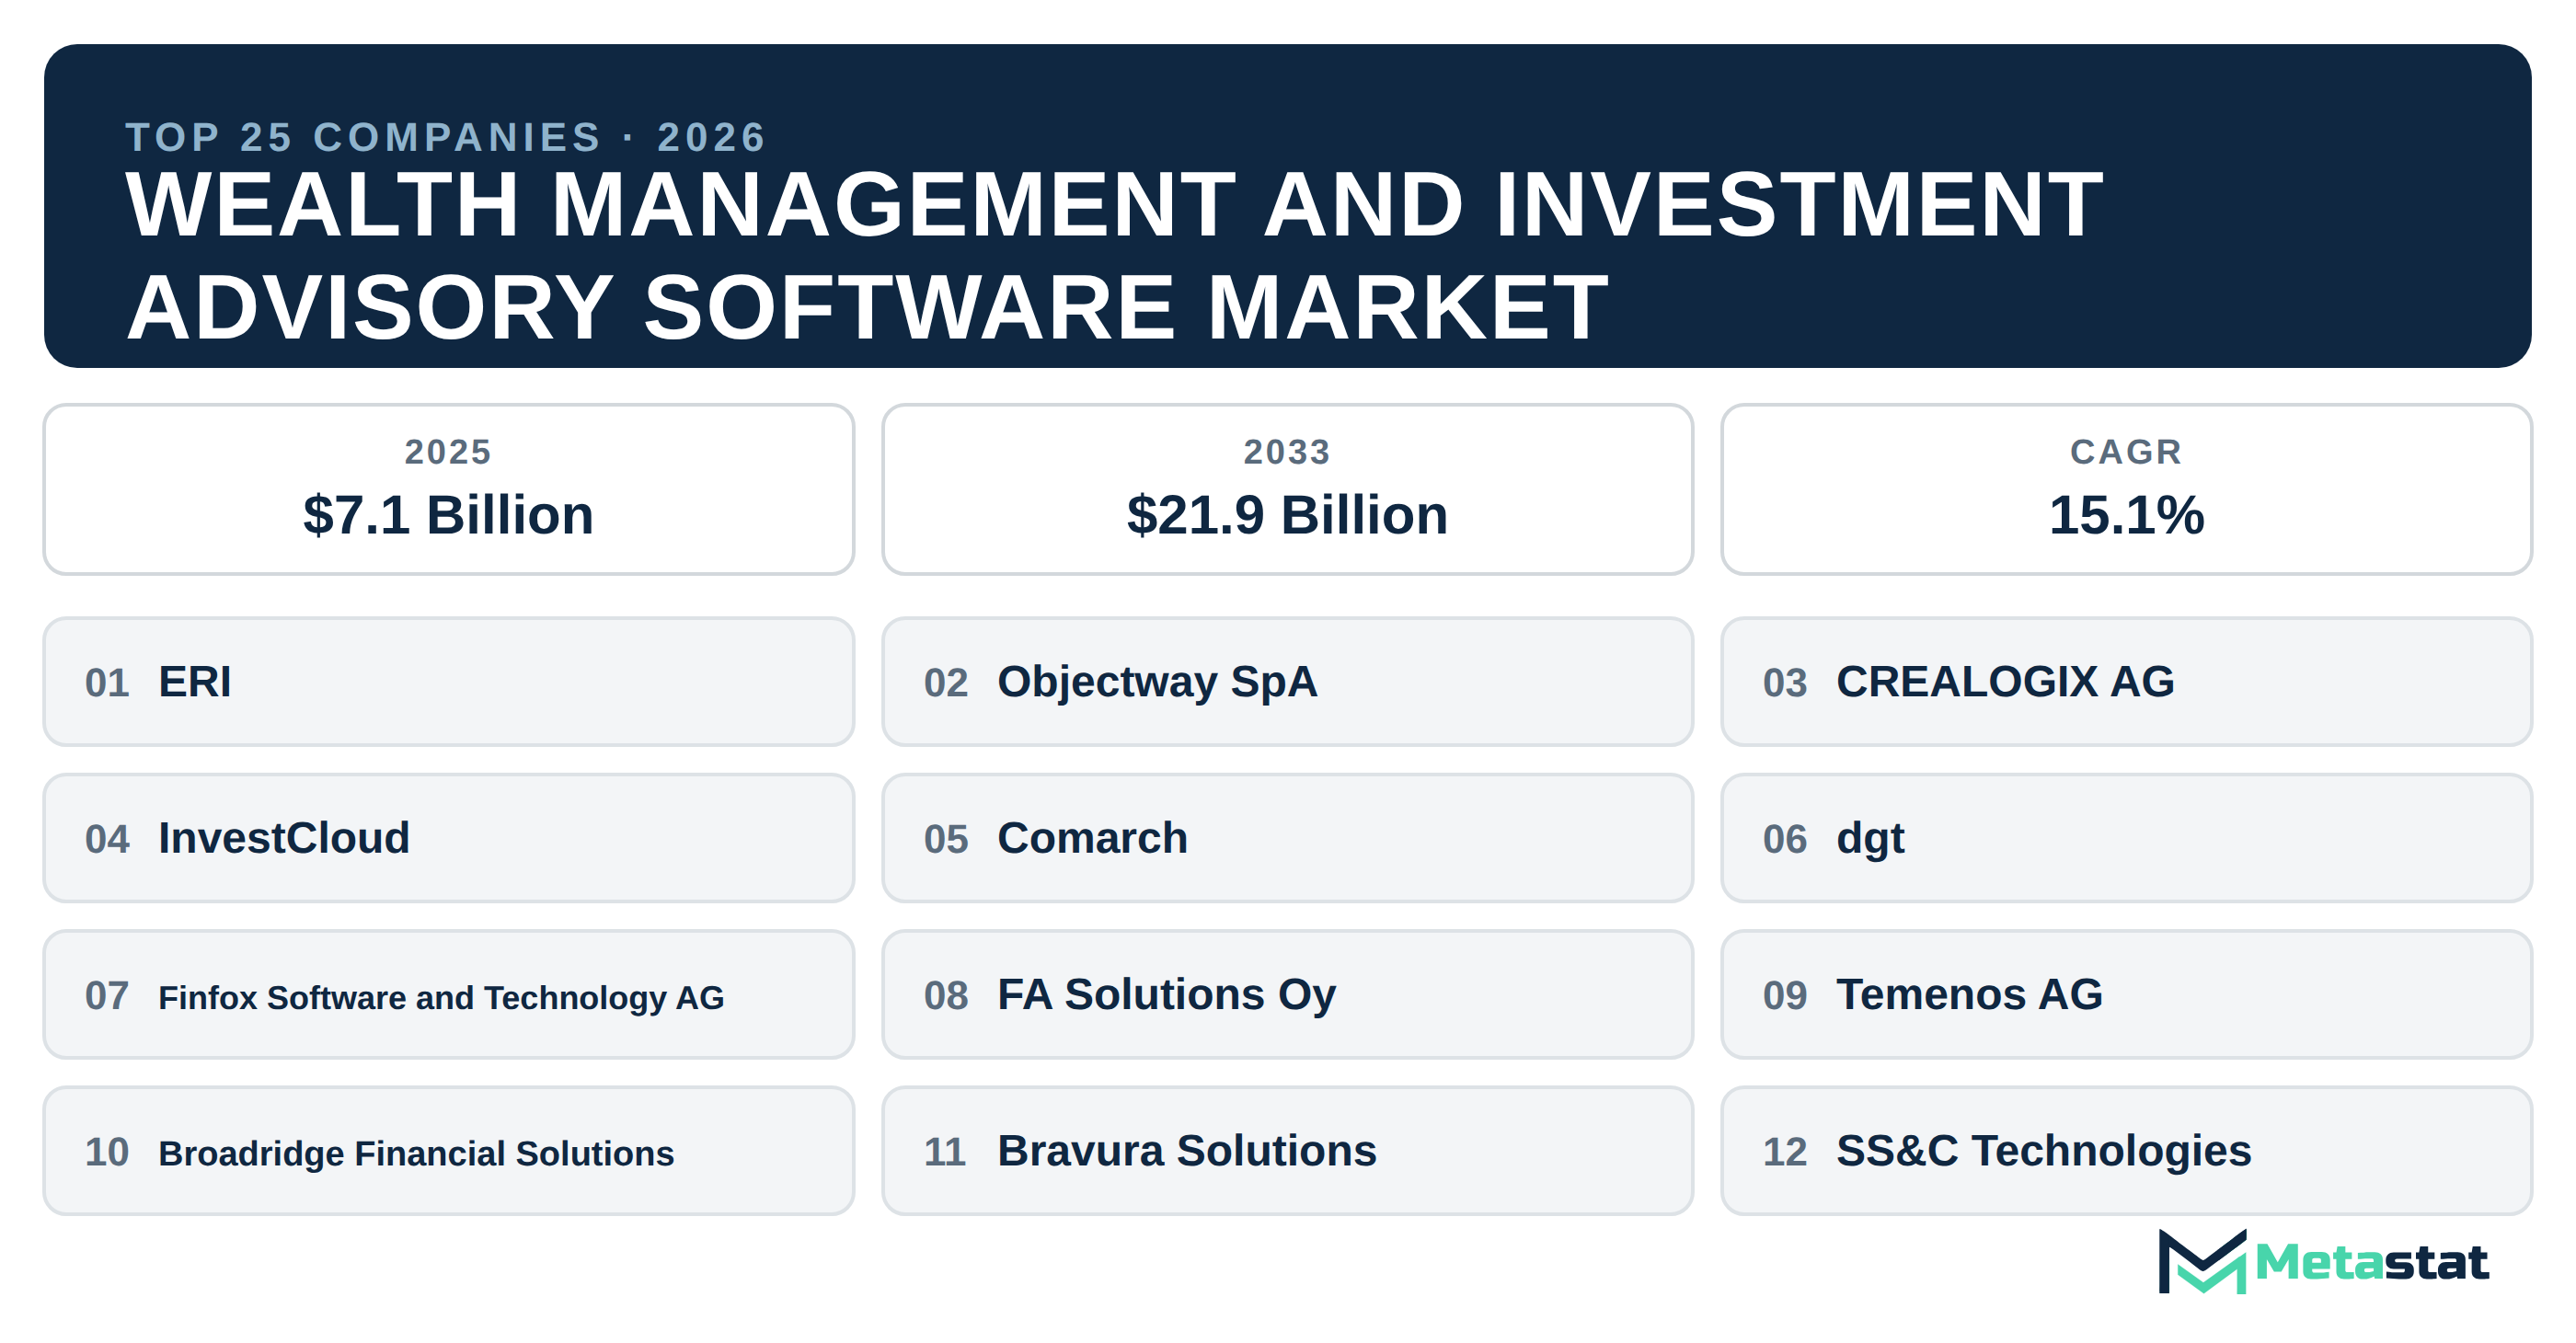The width and height of the screenshot is (2576, 1343).
Task: Click the InvestCloud entry
Action: tap(448, 838)
